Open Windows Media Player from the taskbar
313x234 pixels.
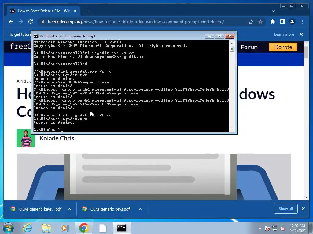pos(64,228)
